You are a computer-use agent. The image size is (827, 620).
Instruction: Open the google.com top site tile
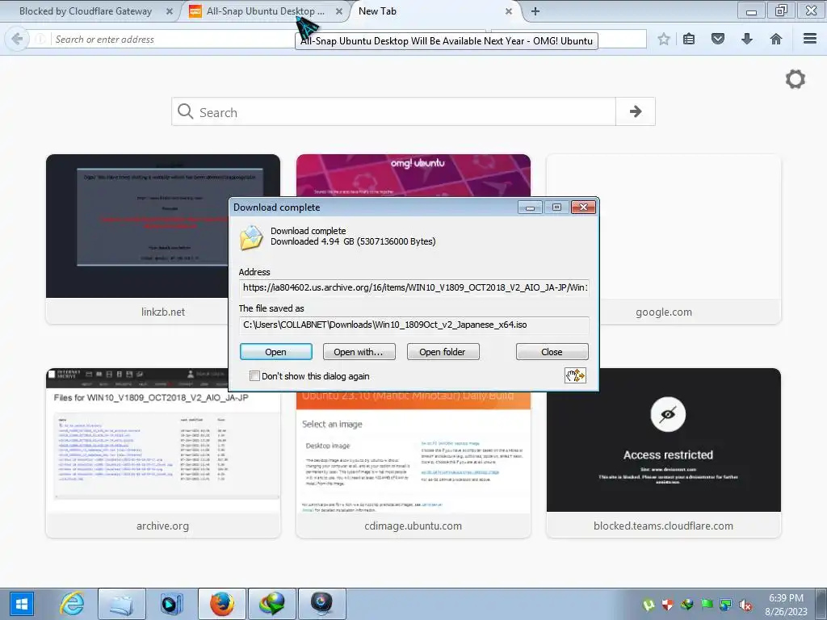tap(664, 239)
